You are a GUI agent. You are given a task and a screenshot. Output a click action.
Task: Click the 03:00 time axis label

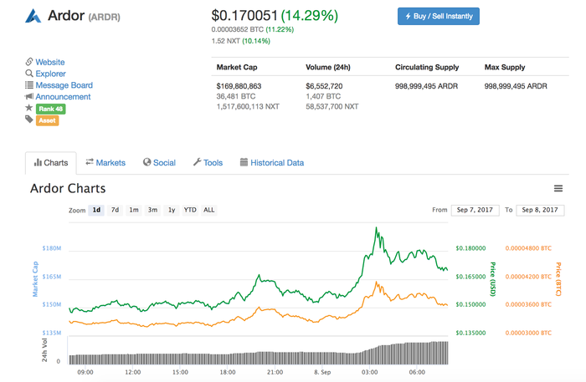370,372
